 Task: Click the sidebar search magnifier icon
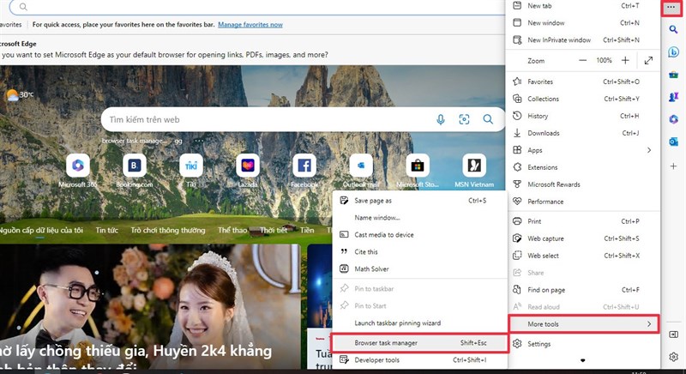[673, 29]
